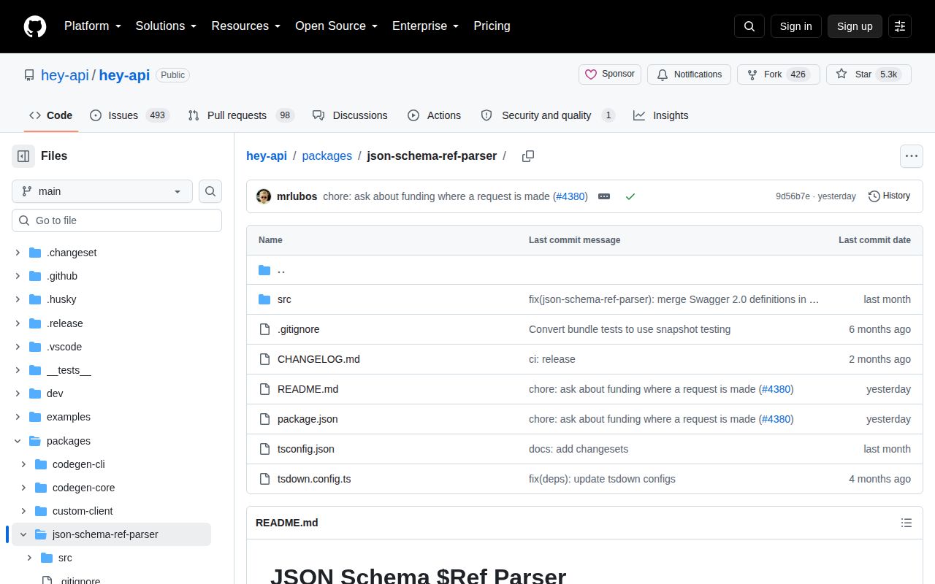Expand the __tests__ folder chevron
Viewport: 935px width, 584px height.
[18, 370]
